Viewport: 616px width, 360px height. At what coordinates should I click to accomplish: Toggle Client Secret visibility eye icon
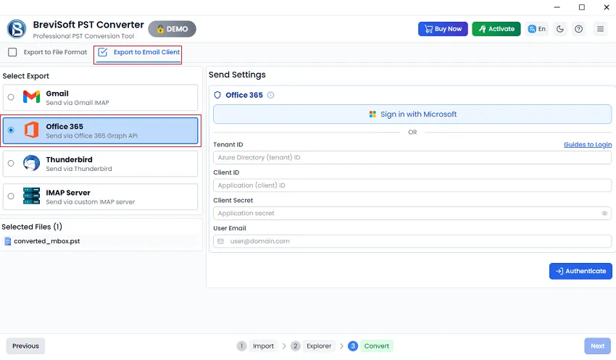point(604,213)
